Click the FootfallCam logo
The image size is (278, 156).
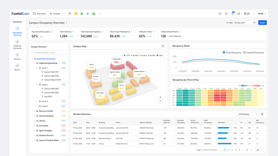coord(20,14)
